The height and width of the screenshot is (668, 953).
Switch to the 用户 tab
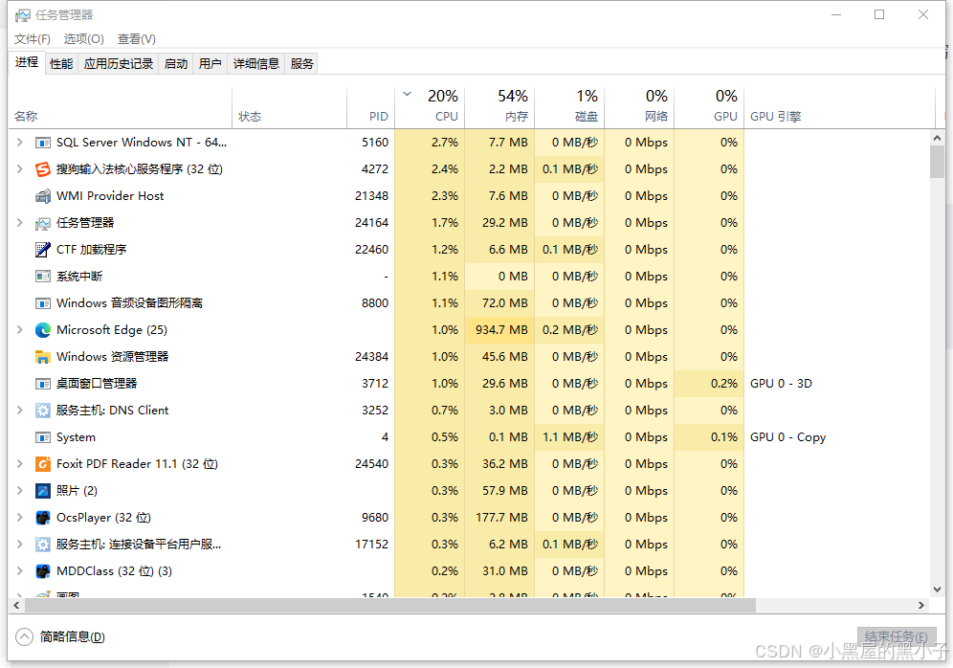210,64
